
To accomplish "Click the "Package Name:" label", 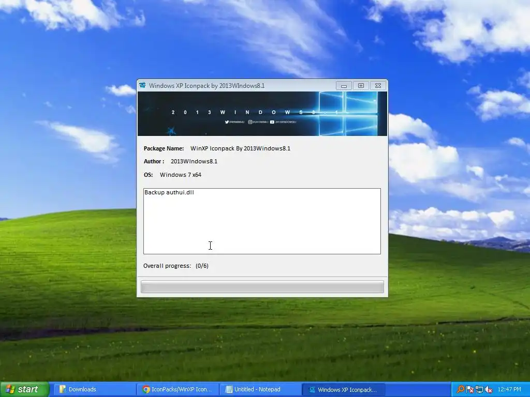I will 164,148.
